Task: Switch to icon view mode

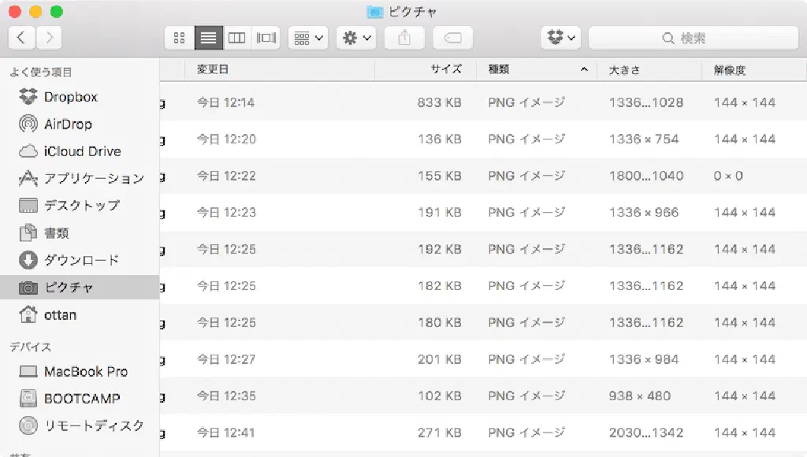Action: [x=179, y=38]
